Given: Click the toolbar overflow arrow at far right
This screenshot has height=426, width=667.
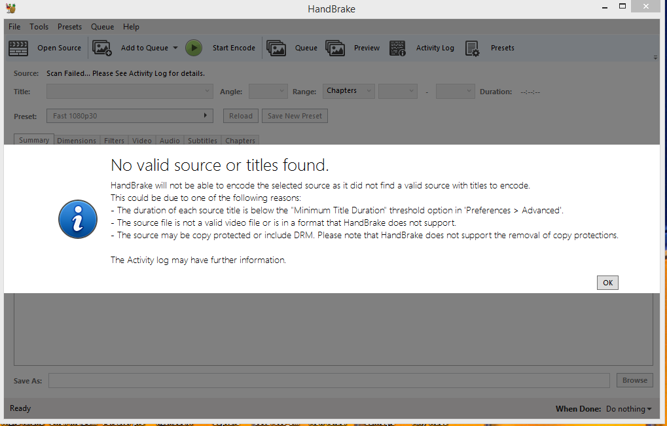Looking at the screenshot, I should [655, 58].
